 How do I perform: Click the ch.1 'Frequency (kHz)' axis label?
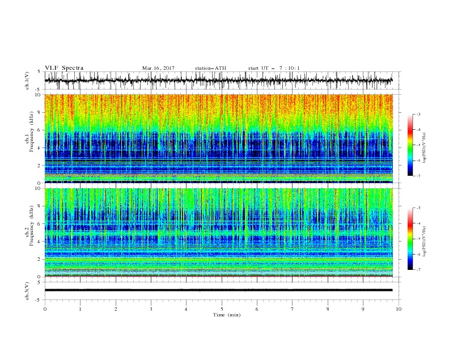tap(32, 132)
